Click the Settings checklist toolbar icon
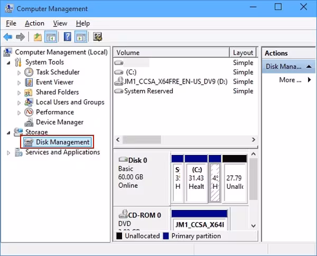317x256 pixels. pyautogui.click(x=98, y=37)
